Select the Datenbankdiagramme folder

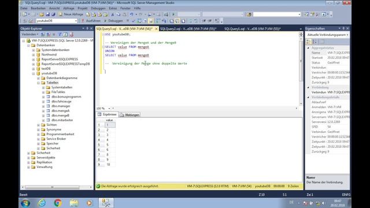[x=62, y=78]
